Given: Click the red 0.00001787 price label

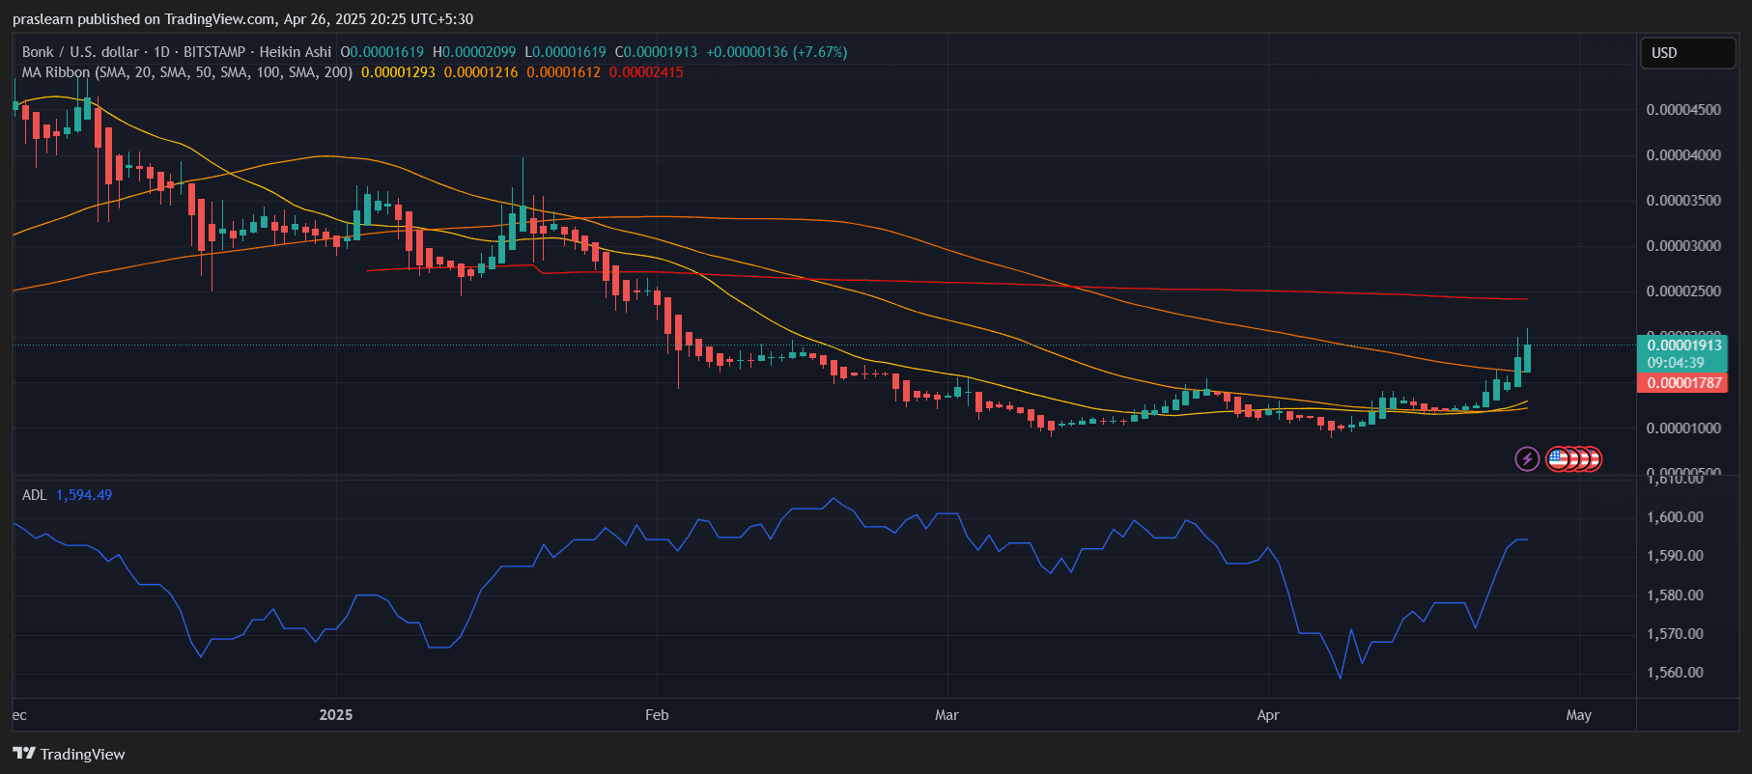Looking at the screenshot, I should point(1683,383).
